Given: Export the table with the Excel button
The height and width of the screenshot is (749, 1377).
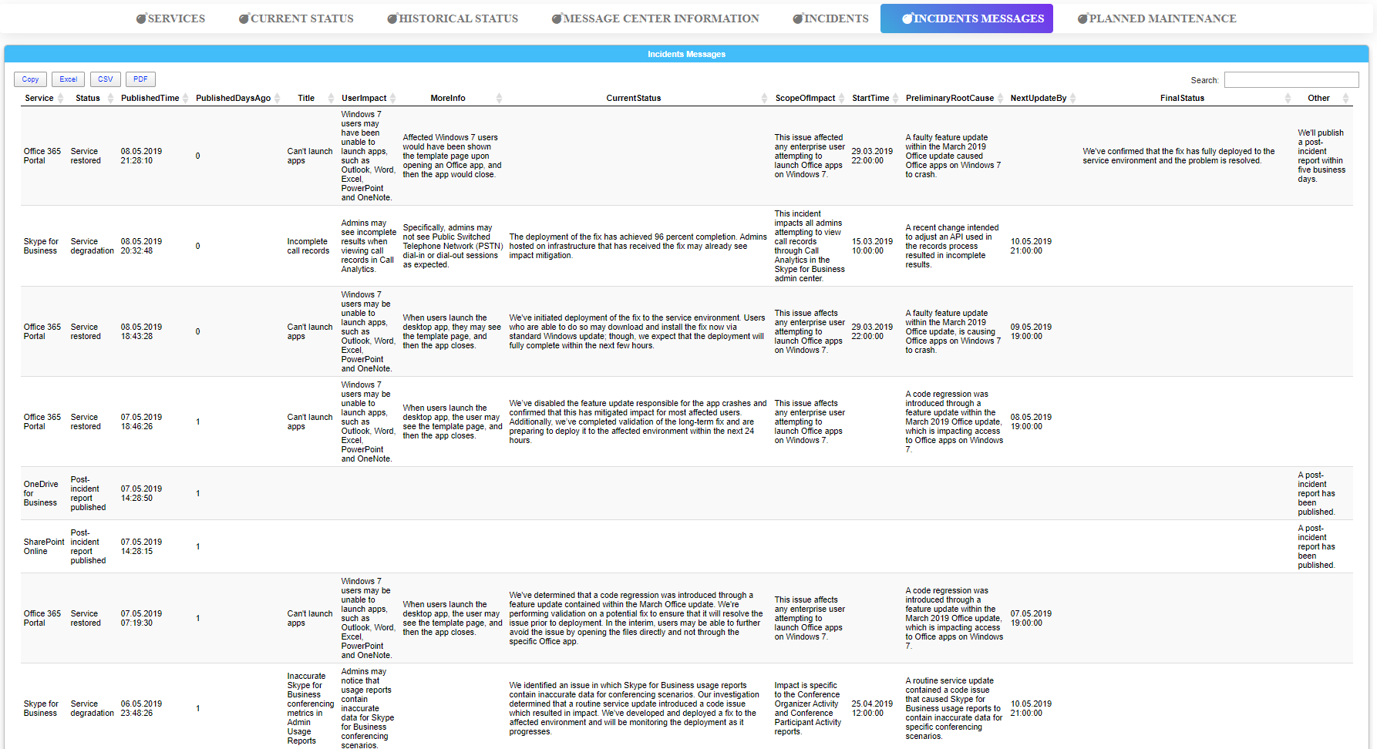Looking at the screenshot, I should 69,79.
